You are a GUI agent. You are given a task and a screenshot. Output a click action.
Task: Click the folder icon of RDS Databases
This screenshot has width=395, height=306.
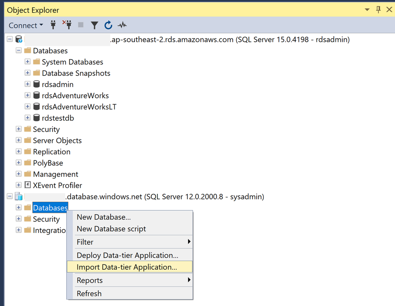pyautogui.click(x=27, y=50)
